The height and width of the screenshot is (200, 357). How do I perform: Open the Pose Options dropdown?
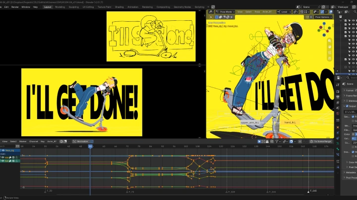tap(323, 17)
